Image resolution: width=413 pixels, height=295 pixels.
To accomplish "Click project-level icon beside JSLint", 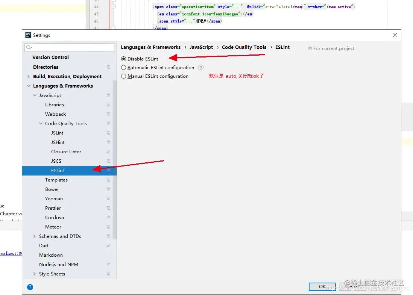I will click(x=109, y=133).
